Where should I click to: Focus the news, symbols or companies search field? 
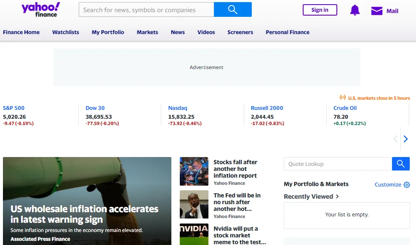coord(146,10)
